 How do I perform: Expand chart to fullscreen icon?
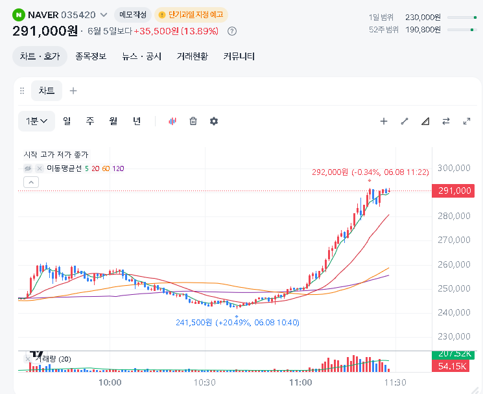tap(467, 121)
